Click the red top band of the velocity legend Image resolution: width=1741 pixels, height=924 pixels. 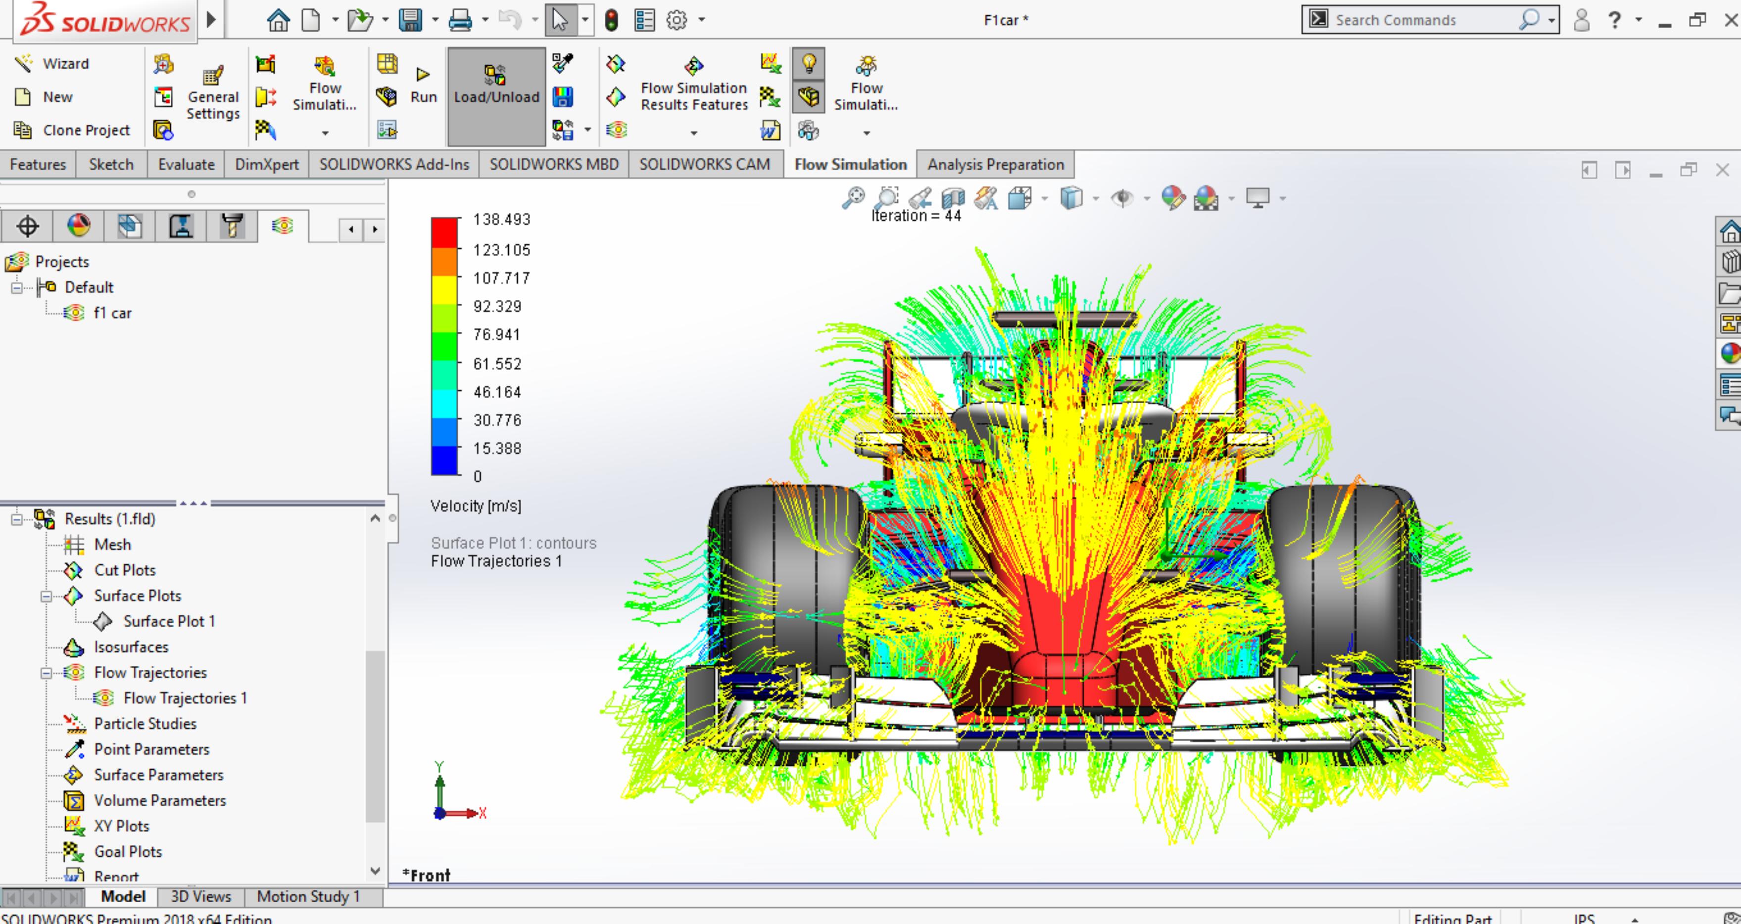[x=445, y=232]
